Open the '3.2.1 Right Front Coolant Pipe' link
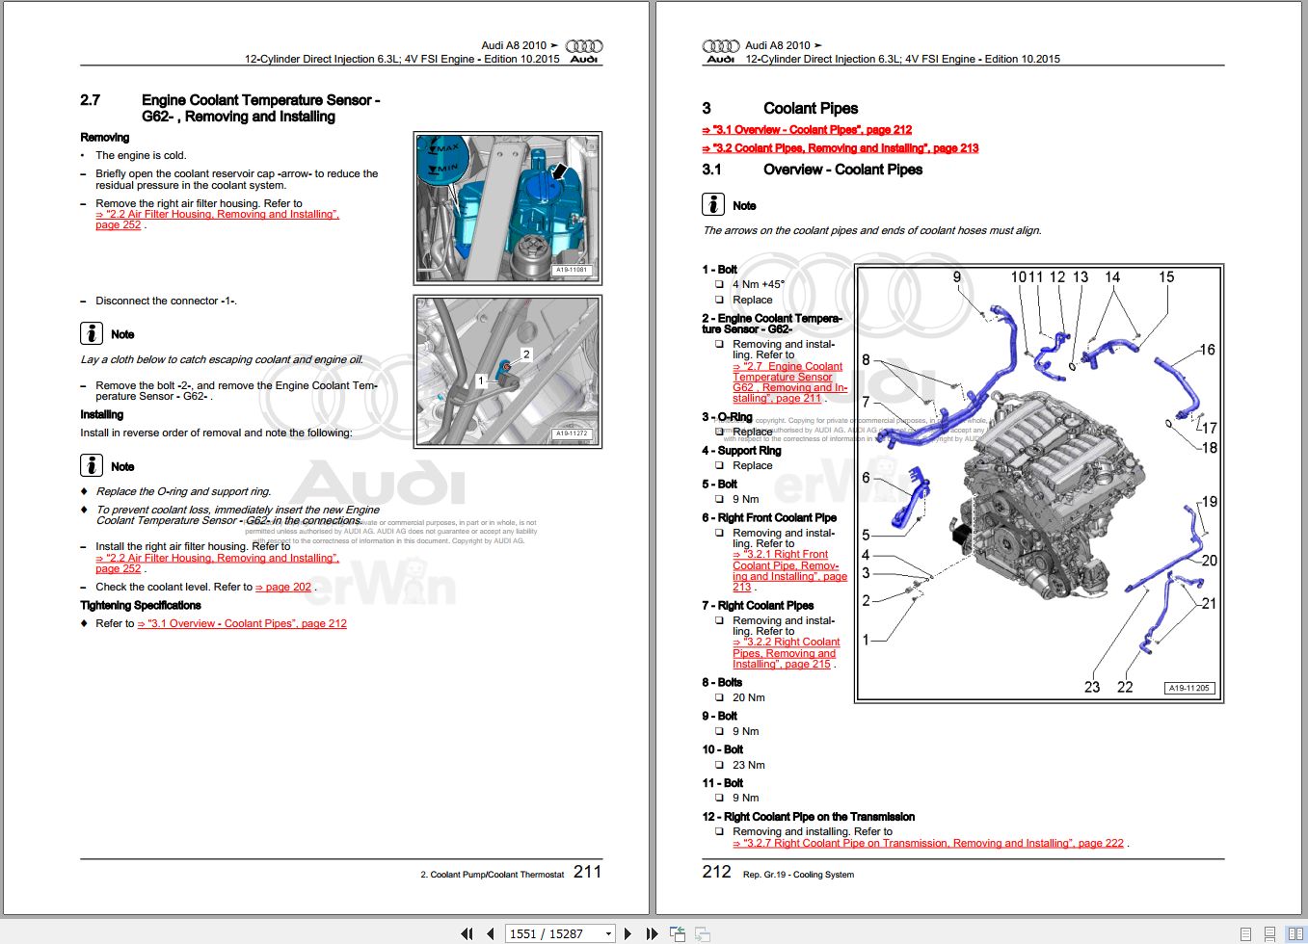The height and width of the screenshot is (944, 1308). point(789,570)
